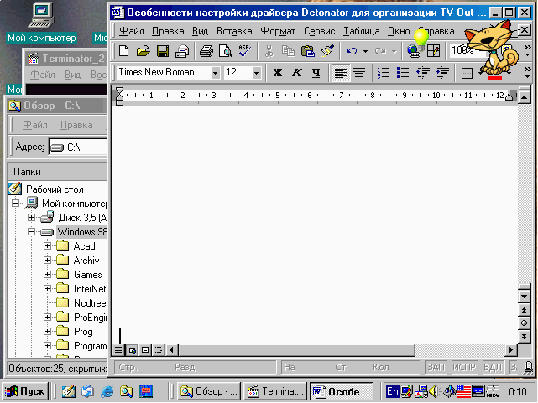Show more Formatting toolbar buttons chevron
This screenshot has height=403, width=538.
click(528, 73)
